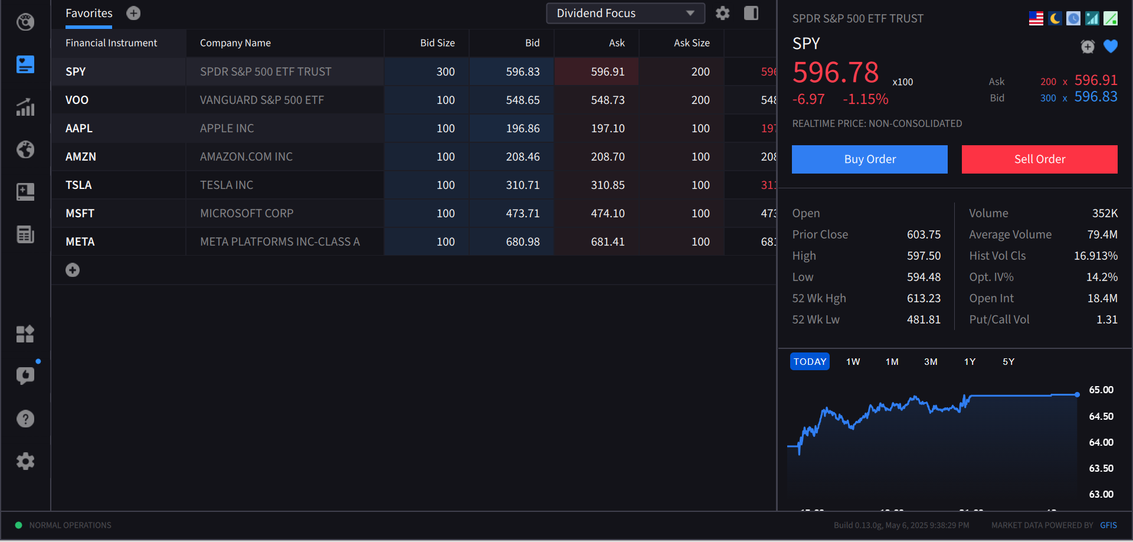Screen dimensions: 1133x542
Task: Select the AMZN row ticker
Action: tap(81, 156)
